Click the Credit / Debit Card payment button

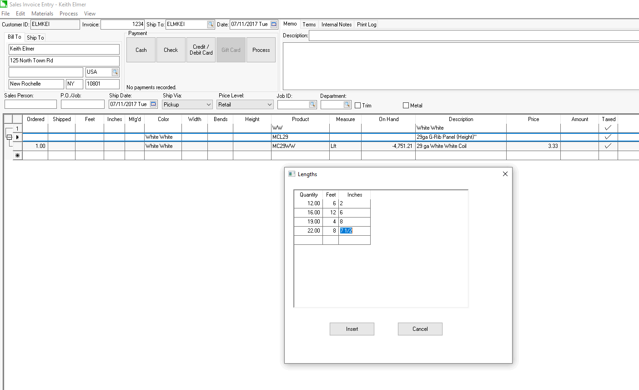pos(201,50)
